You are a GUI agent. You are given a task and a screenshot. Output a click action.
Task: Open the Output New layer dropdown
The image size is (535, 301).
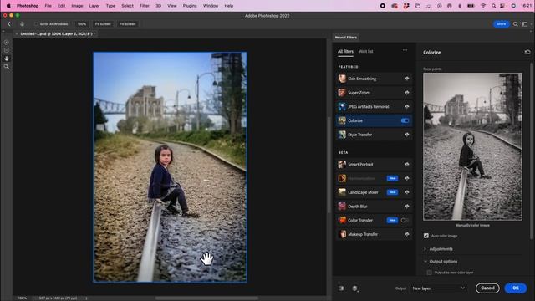click(438, 288)
